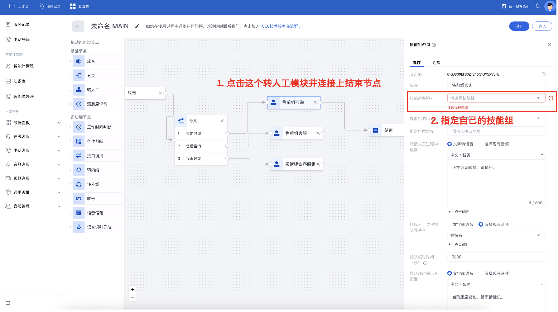Select 文字转语音 for queue waiting audio
The image size is (558, 312).
450,225
